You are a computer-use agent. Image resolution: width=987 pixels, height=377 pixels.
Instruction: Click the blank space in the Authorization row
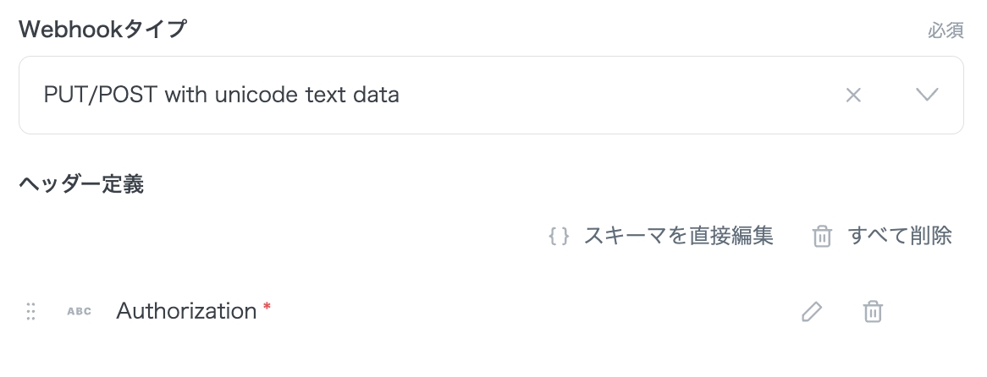(x=525, y=311)
